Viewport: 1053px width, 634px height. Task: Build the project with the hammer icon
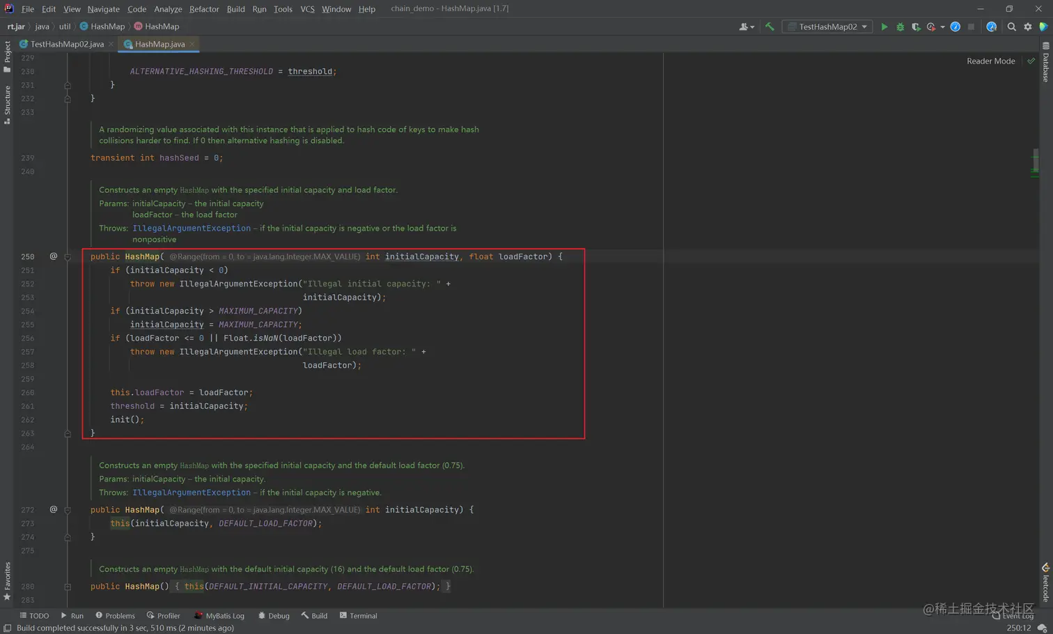pyautogui.click(x=770, y=26)
